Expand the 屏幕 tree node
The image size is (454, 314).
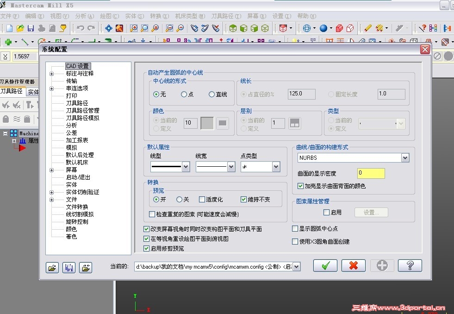point(51,170)
